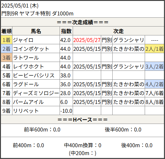Click the 馬名 column header

[36, 31]
